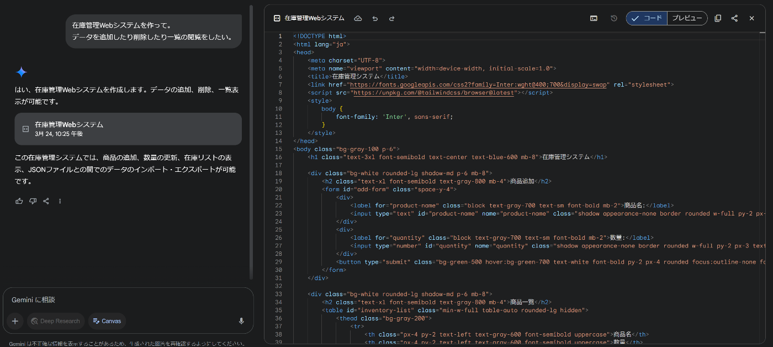Start voice input with microphone
Image resolution: width=773 pixels, height=347 pixels.
pos(241,321)
